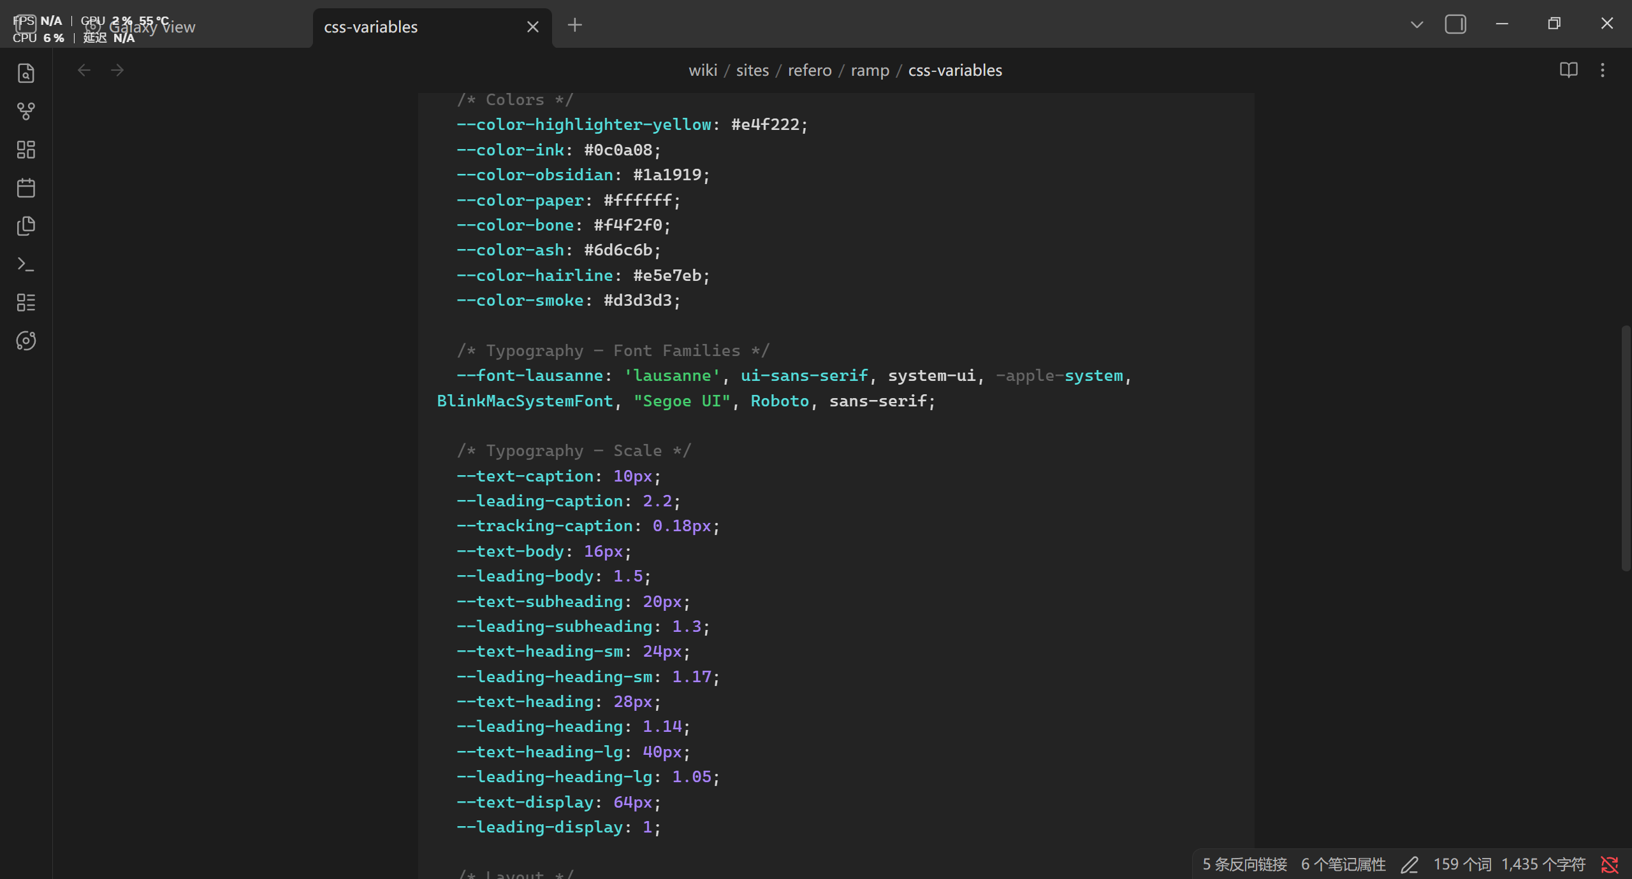This screenshot has height=879, width=1632.
Task: Open the note's more options menu
Action: coord(1603,70)
